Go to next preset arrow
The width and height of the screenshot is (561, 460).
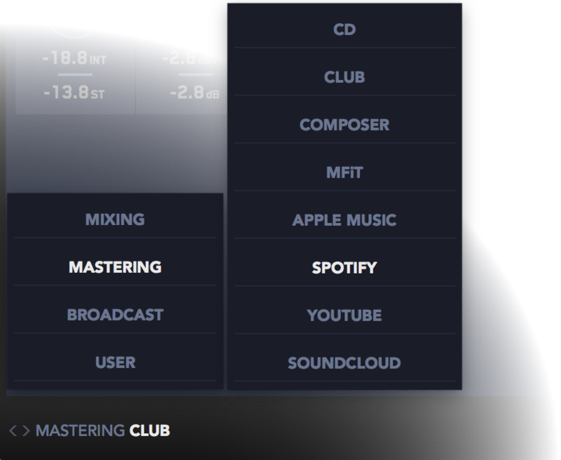[26, 431]
